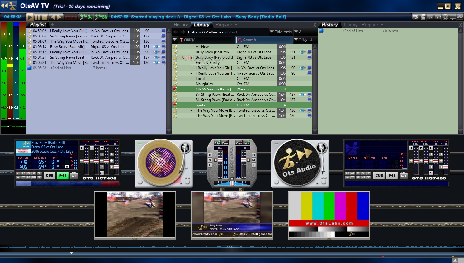Switch to History tab in middle panel
This screenshot has width=464, height=263.
click(181, 25)
